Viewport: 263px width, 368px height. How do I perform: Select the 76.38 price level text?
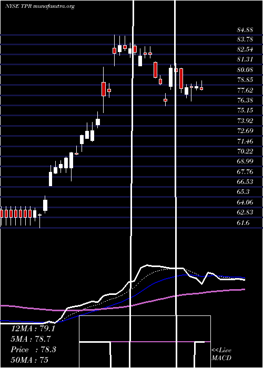[245, 100]
